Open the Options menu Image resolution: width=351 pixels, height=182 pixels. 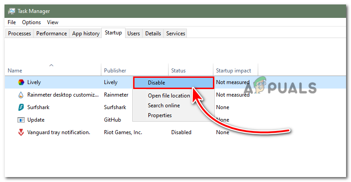coord(31,22)
